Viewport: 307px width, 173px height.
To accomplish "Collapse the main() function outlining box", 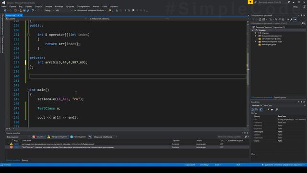I will click(28, 90).
